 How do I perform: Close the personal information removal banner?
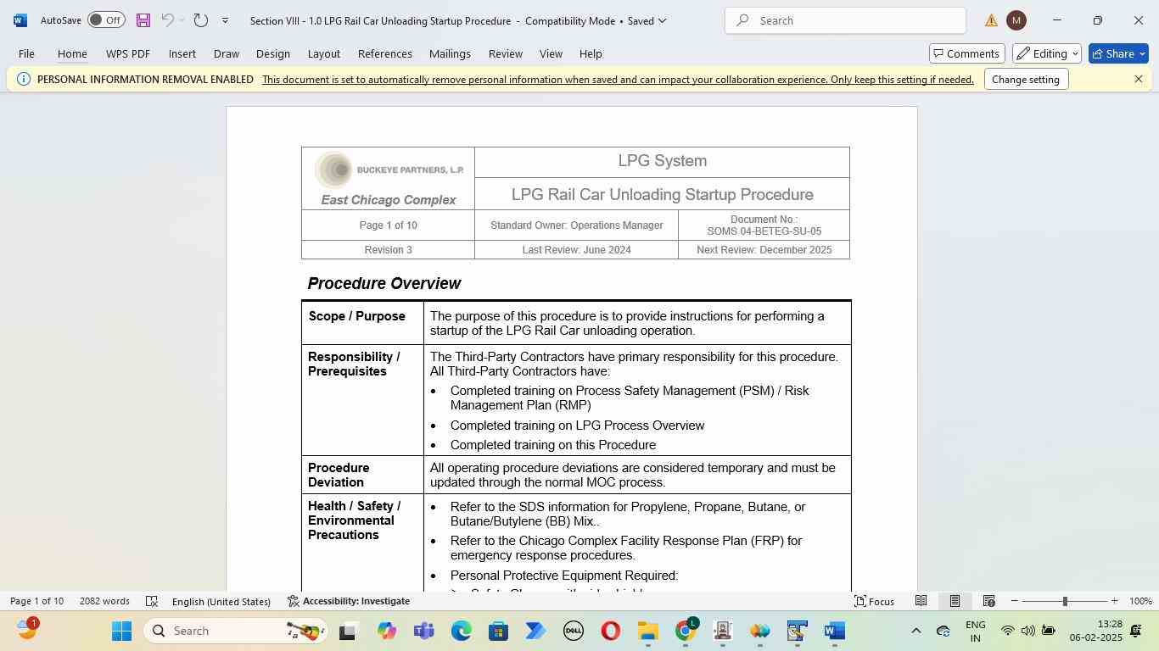point(1139,79)
